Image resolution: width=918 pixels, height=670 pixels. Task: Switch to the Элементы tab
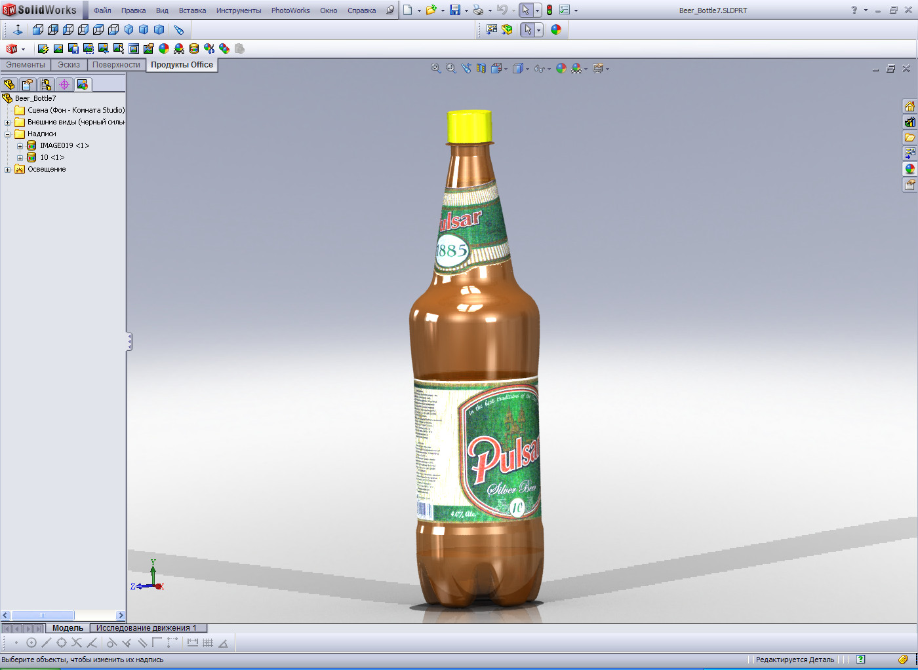(x=26, y=65)
